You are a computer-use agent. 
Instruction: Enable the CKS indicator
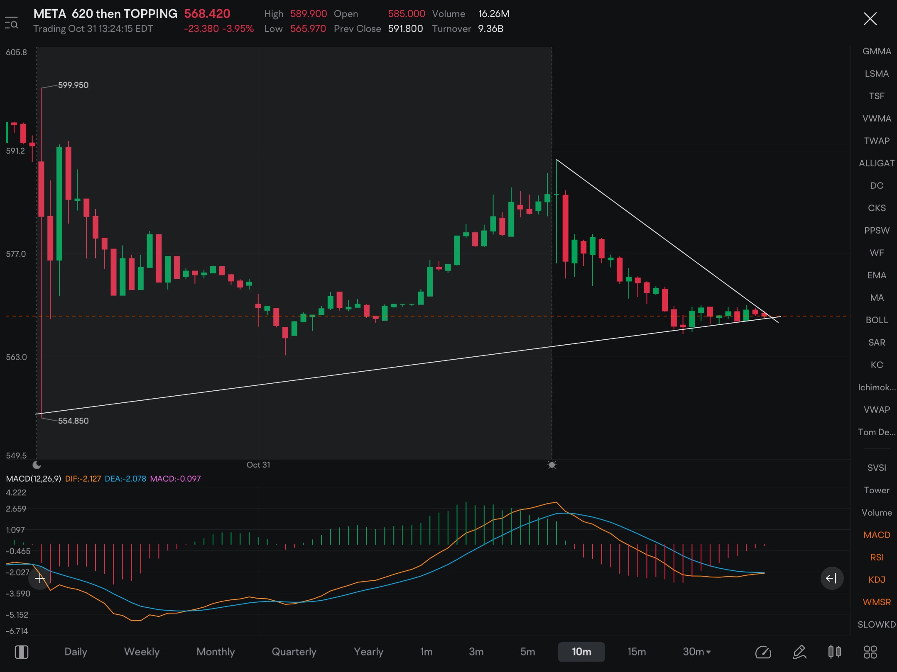click(x=877, y=208)
